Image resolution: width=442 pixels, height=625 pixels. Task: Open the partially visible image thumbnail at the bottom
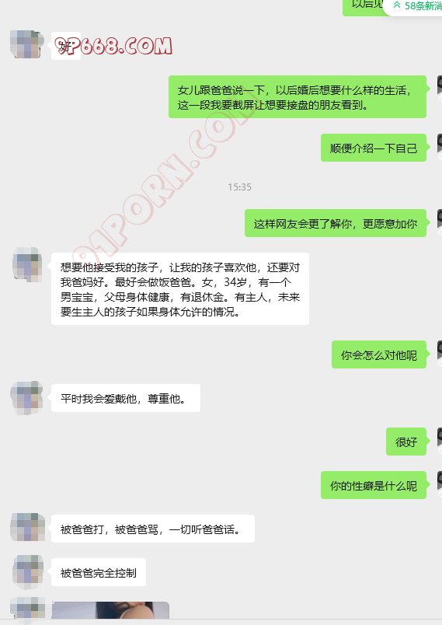[x=110, y=610]
